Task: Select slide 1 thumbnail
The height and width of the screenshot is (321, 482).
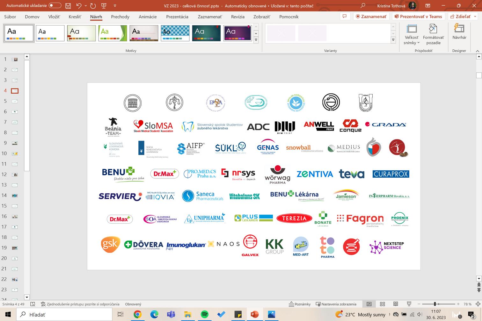Action: [x=15, y=59]
